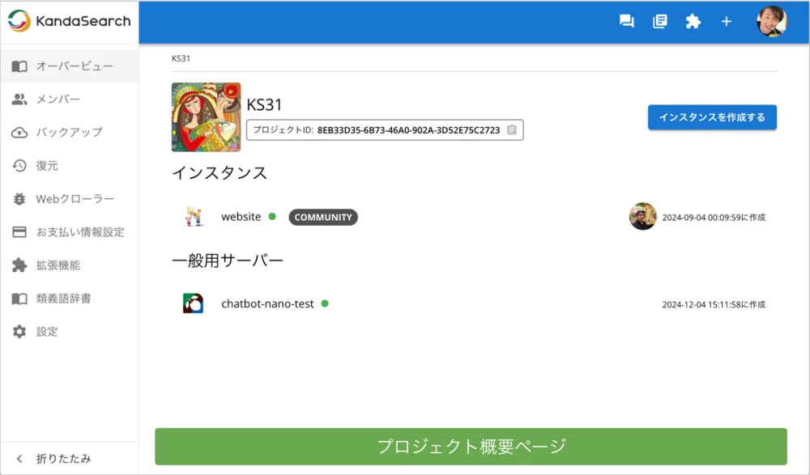Click the KS31 project title
The image size is (810, 475).
pyautogui.click(x=265, y=105)
